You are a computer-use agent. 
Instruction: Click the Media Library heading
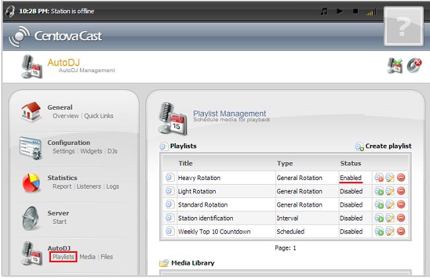click(193, 263)
